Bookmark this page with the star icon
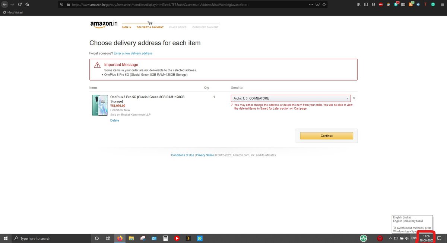 (x=324, y=4)
